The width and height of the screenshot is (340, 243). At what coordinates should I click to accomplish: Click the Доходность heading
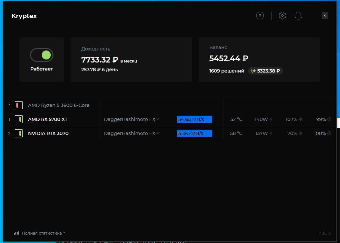click(96, 49)
